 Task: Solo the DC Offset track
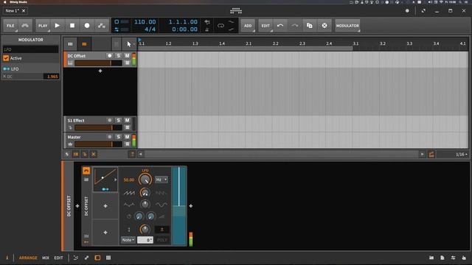(x=118, y=56)
